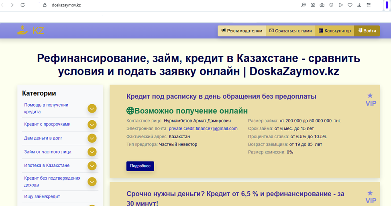Expand Ипотека в Казахстане chevron
391x206 pixels.
(92, 166)
